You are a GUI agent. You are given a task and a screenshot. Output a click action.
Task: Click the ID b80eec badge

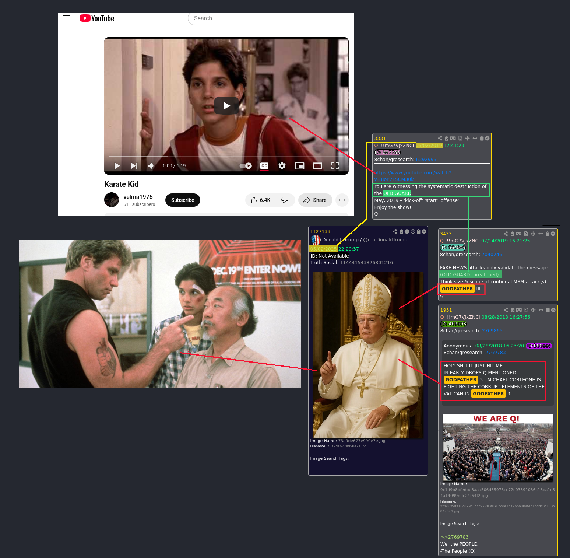[539, 346]
